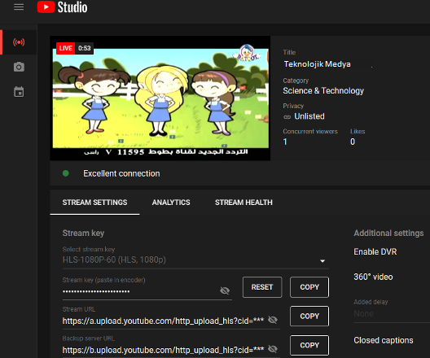430x358 pixels.
Task: Click RESET stream key button
Action: tap(262, 287)
